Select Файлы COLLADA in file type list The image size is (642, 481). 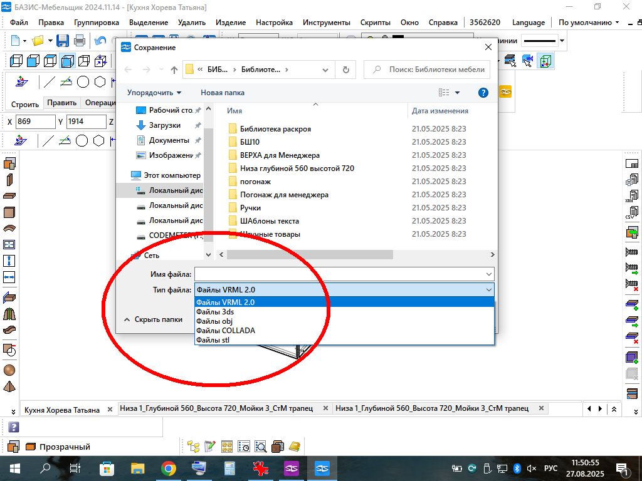344,331
